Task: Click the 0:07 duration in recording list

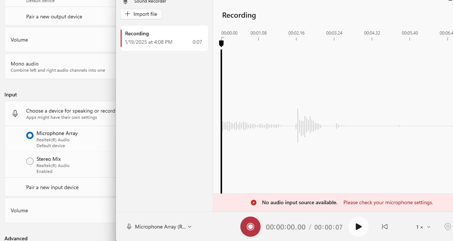Action: (x=197, y=42)
